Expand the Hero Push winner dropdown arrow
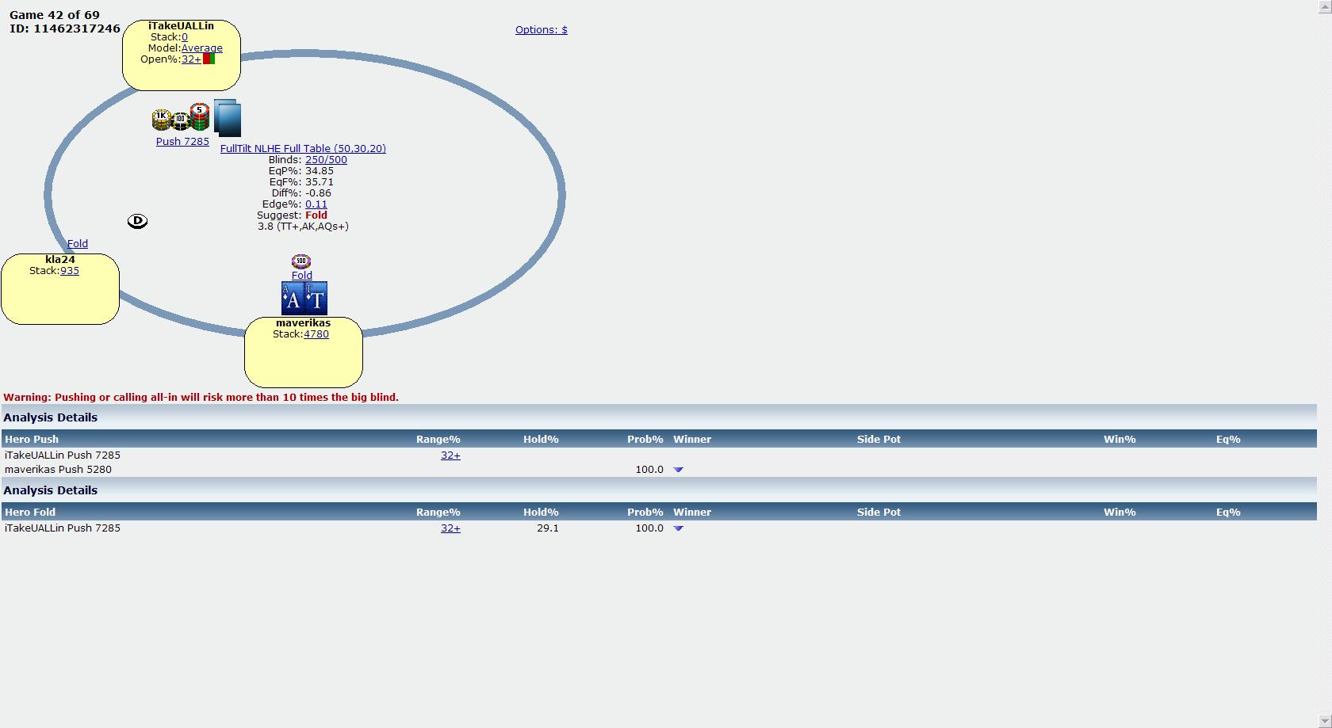The image size is (1332, 728). click(678, 470)
